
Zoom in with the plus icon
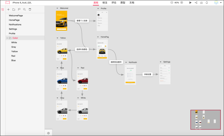pos(182,2)
